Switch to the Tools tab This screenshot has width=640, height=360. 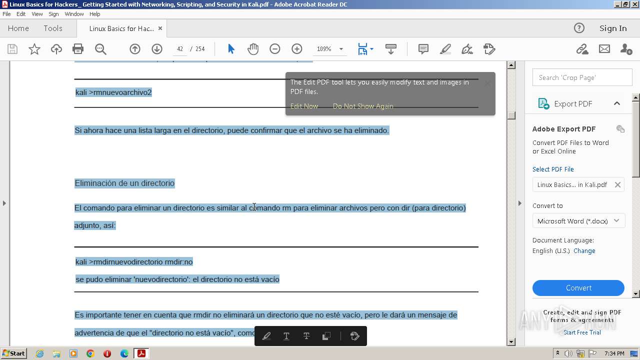click(x=53, y=28)
